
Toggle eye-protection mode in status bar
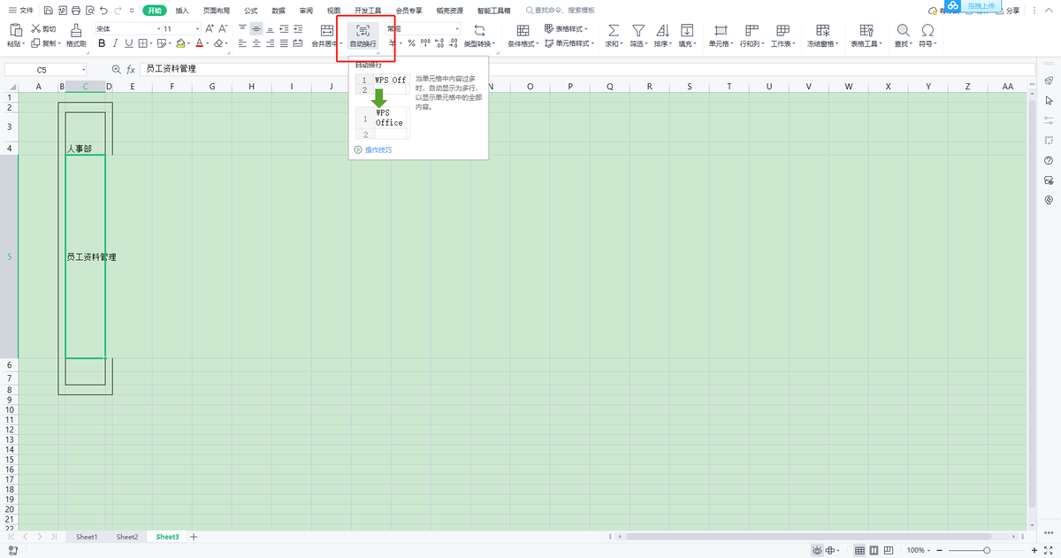(818, 550)
